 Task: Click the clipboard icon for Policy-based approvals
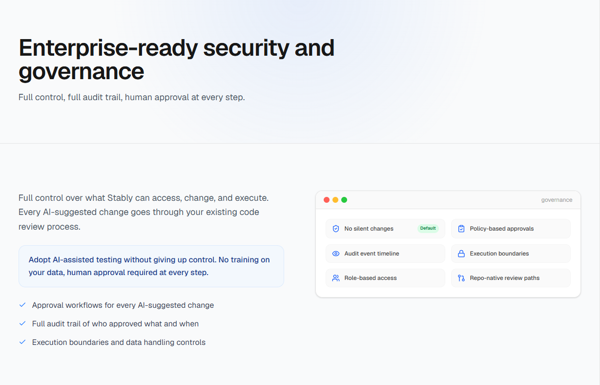point(461,229)
